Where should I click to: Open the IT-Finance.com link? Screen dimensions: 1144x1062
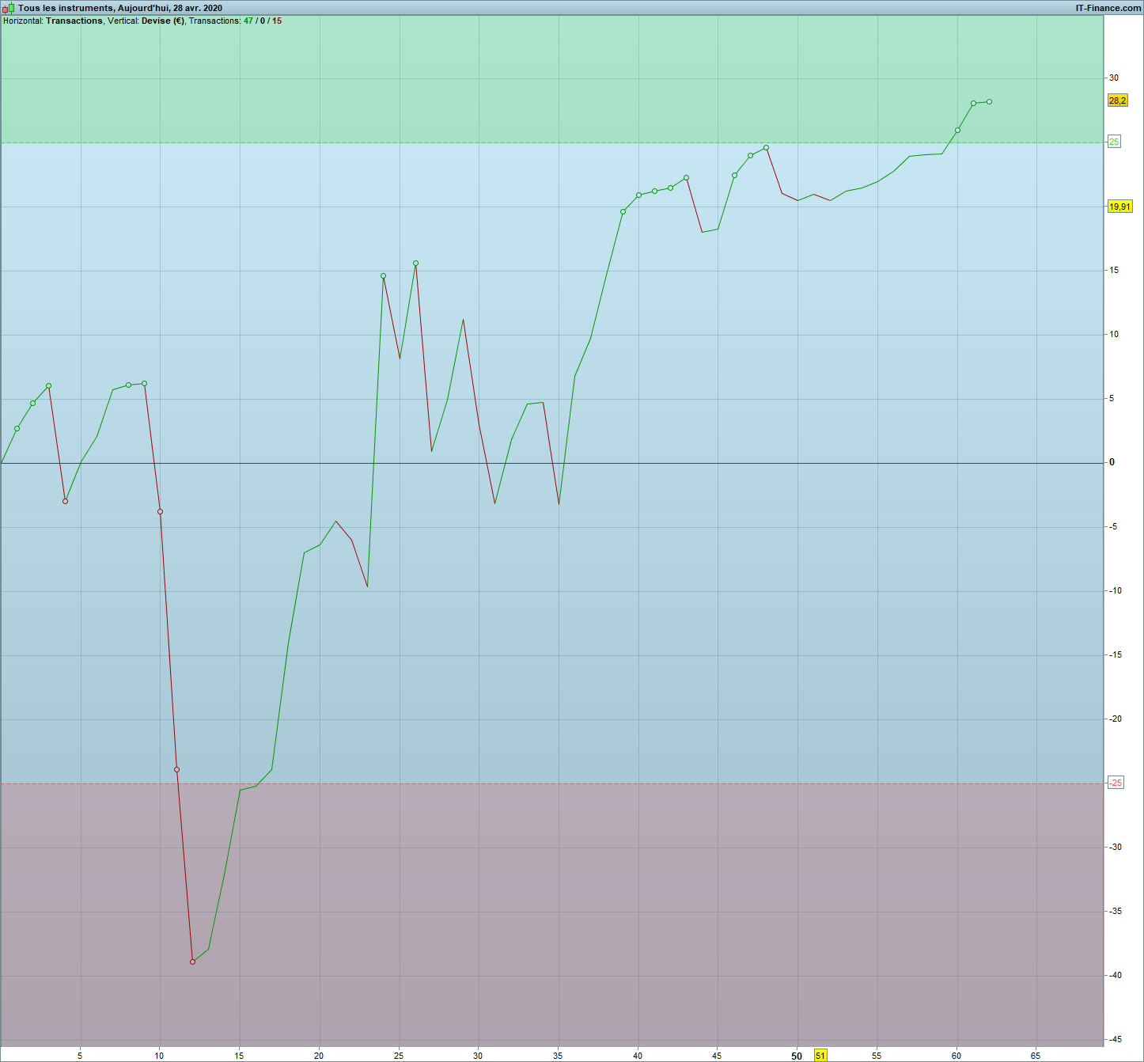point(1108,8)
